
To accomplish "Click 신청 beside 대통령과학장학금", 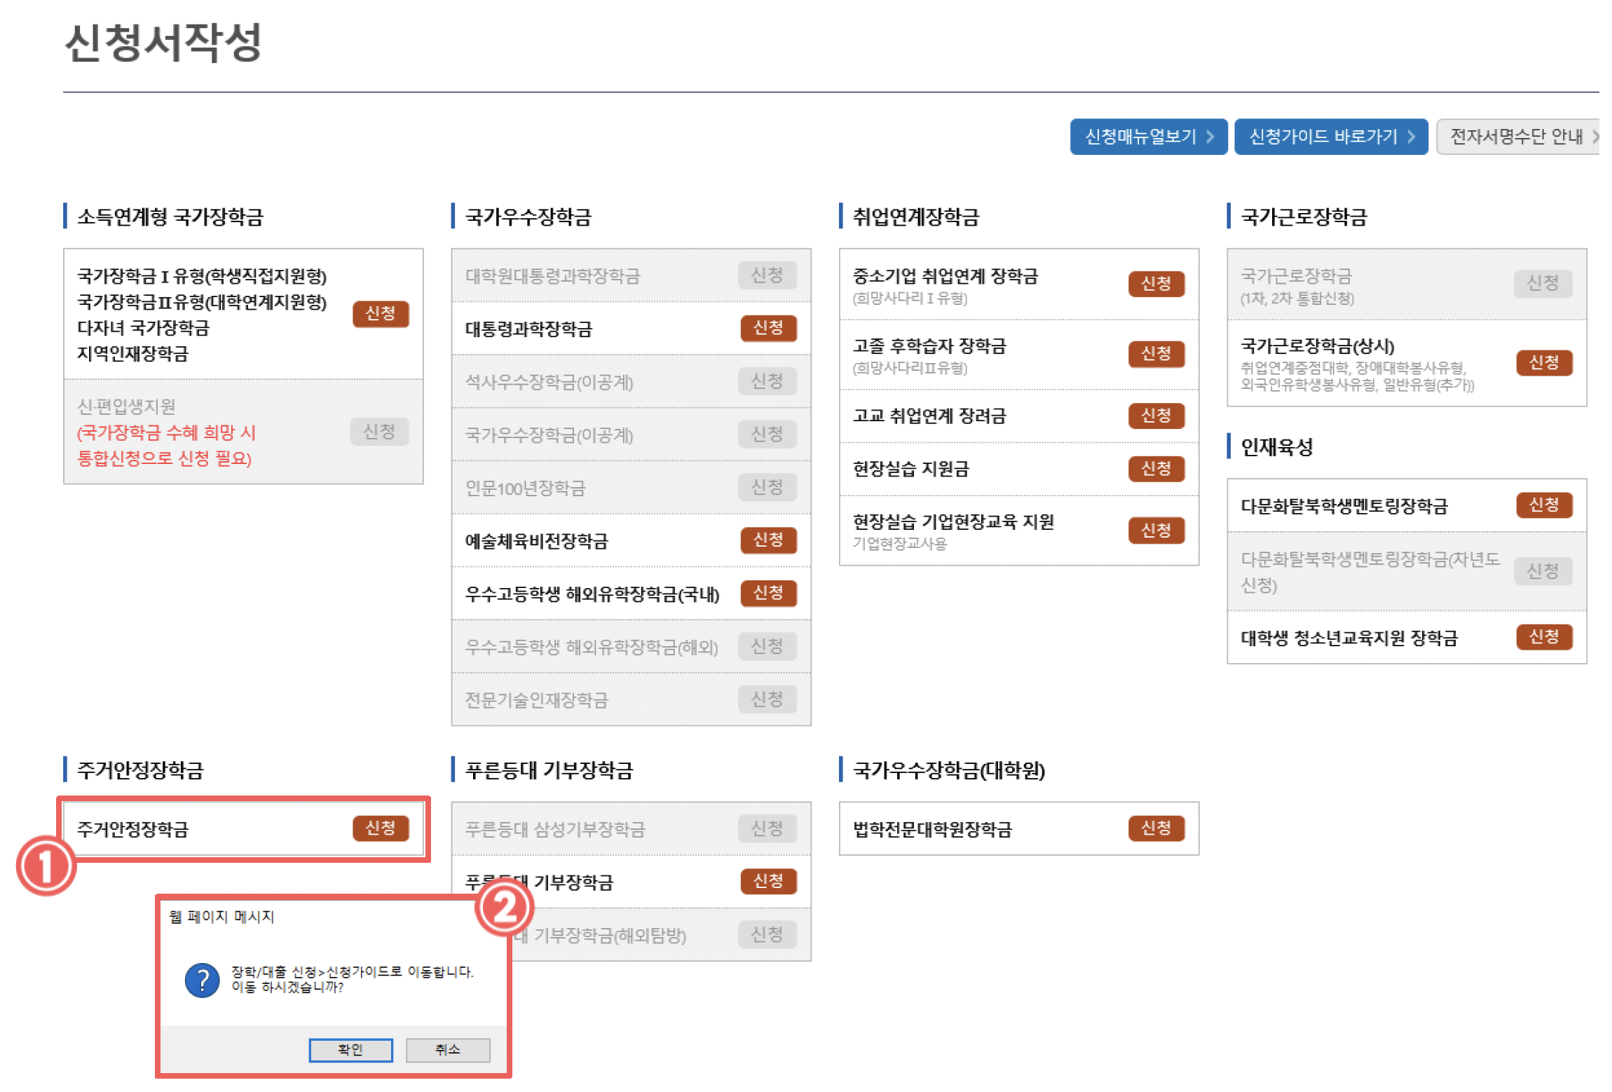I will tap(768, 328).
